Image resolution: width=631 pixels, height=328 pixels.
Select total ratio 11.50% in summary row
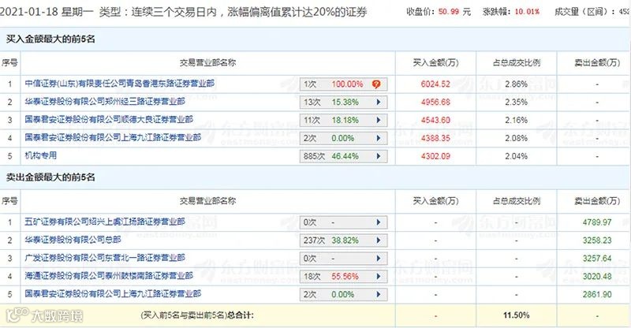coord(517,315)
